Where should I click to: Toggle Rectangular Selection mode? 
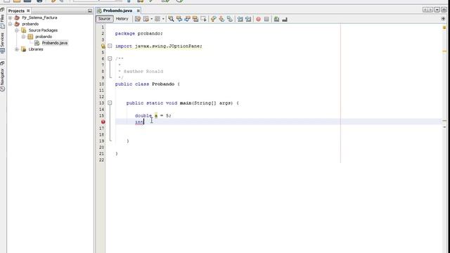[203, 19]
